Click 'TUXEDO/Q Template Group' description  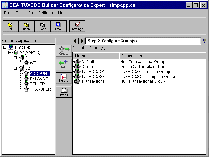tap(145, 72)
